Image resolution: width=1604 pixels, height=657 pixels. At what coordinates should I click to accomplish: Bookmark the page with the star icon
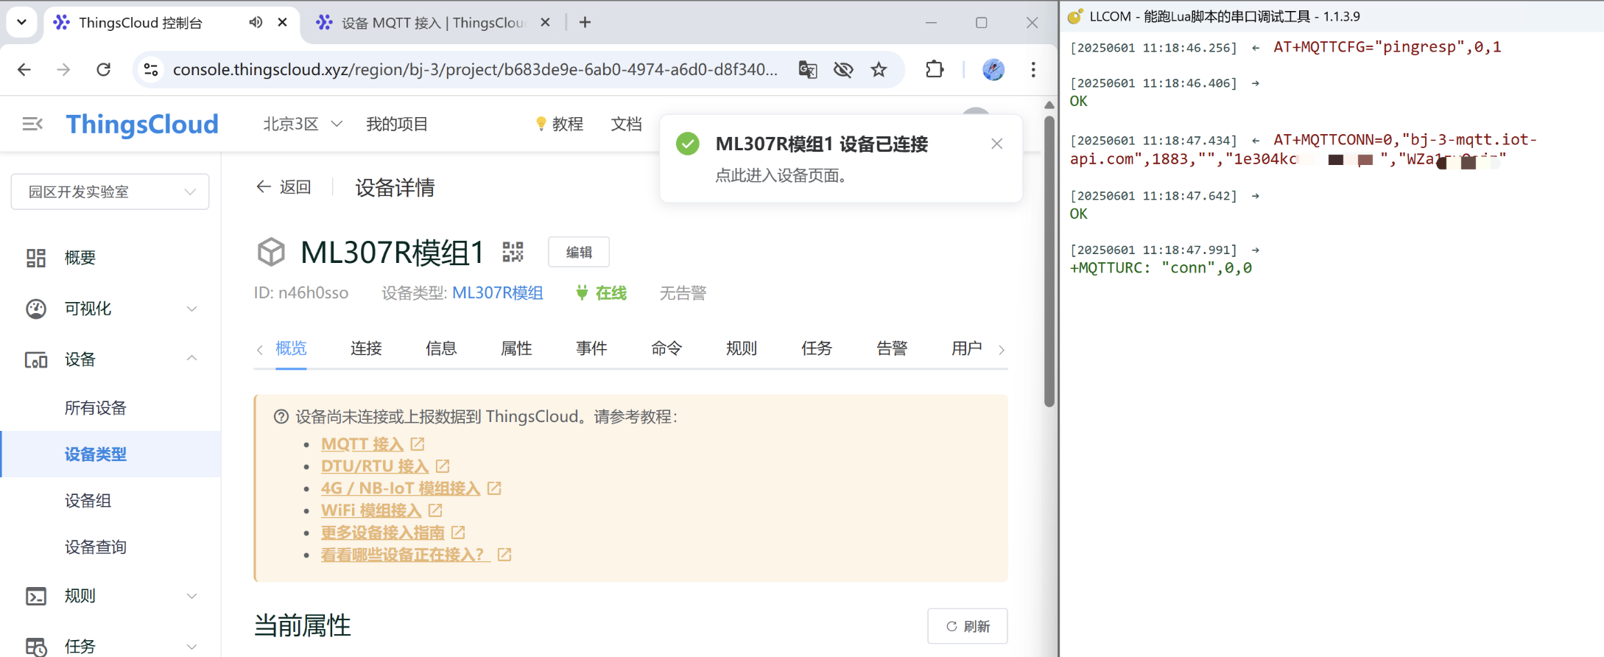tap(879, 69)
